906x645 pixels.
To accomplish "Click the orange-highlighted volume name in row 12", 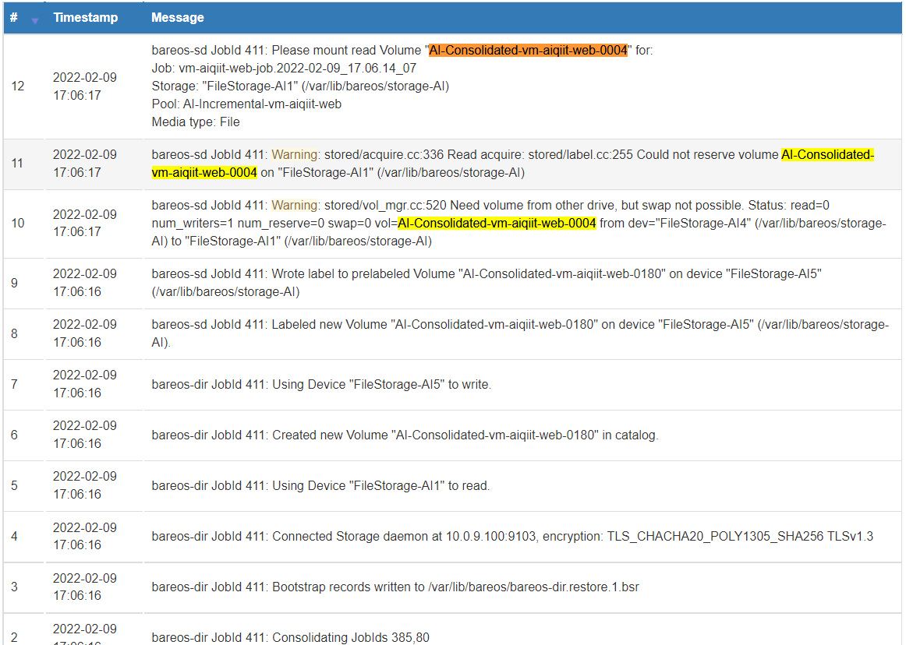I will 528,51.
